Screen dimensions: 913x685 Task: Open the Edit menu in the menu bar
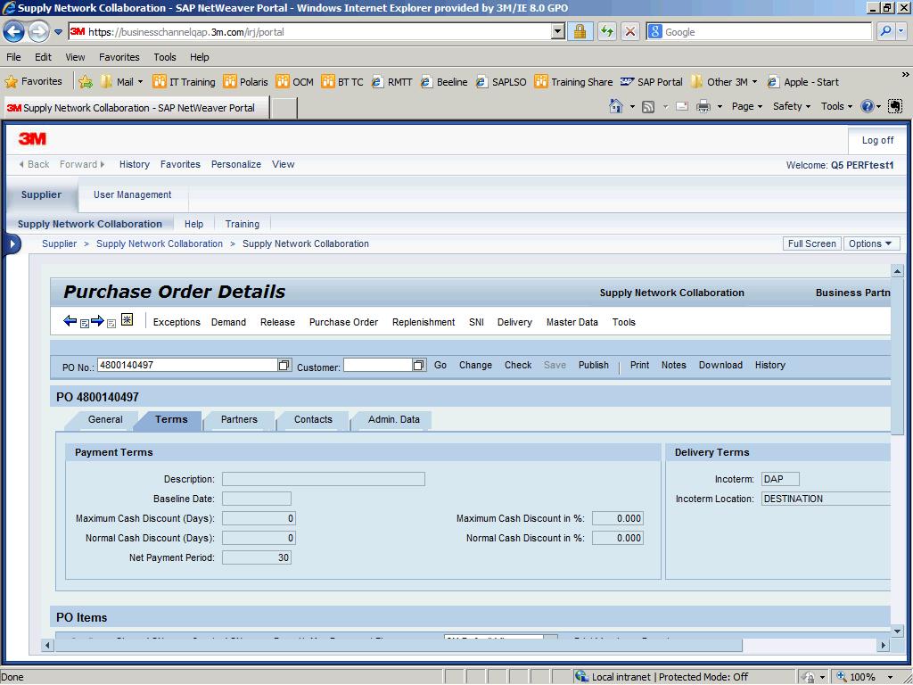pos(43,57)
